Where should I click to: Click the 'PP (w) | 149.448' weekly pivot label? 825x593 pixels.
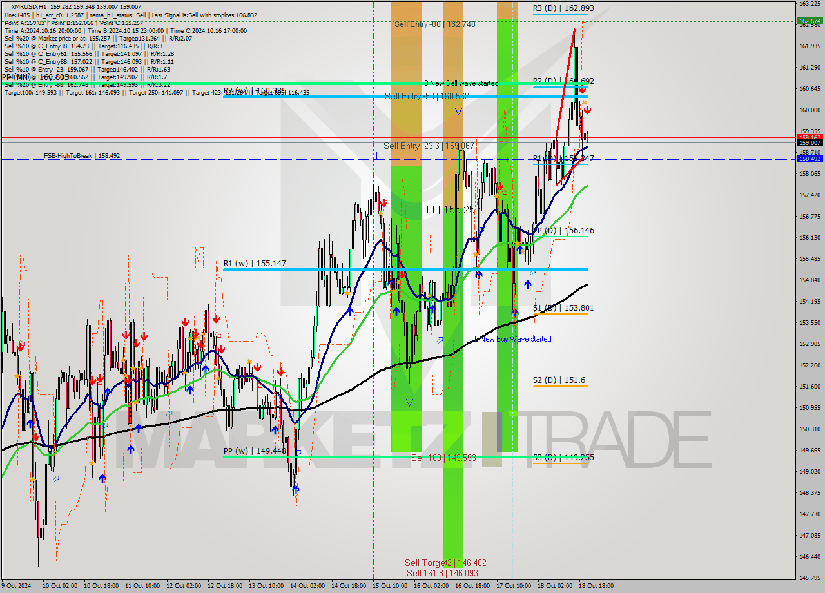point(255,451)
